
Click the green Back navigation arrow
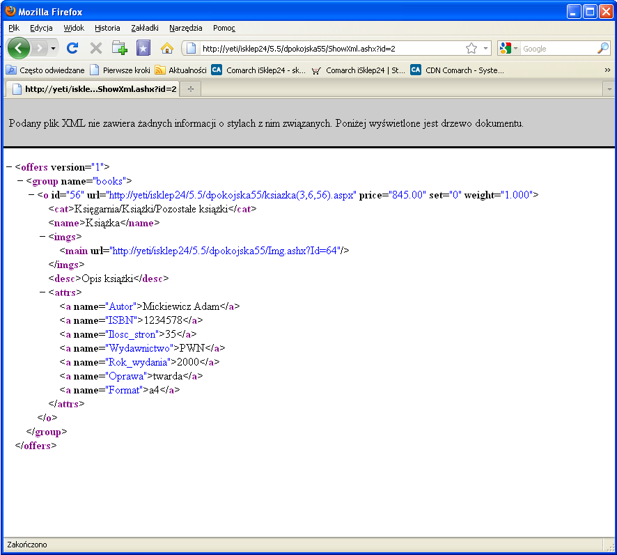[19, 48]
